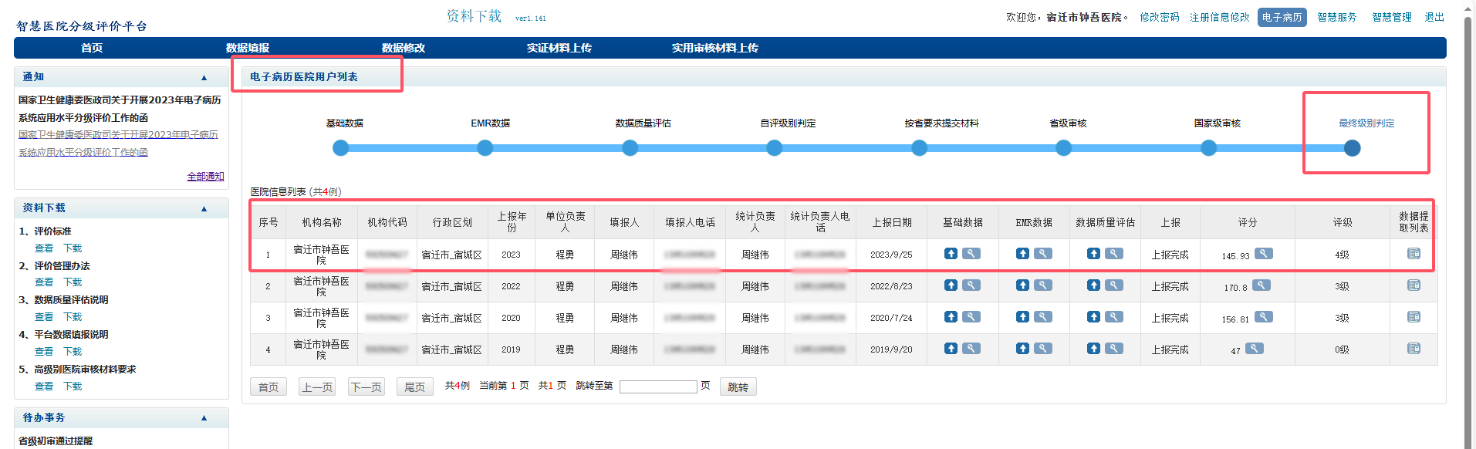Viewport: 1476px width, 449px height.
Task: Collapse the 资料下载 sidebar panel
Action: 204,208
